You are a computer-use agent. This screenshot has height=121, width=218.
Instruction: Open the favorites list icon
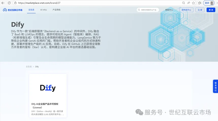click(200, 3)
